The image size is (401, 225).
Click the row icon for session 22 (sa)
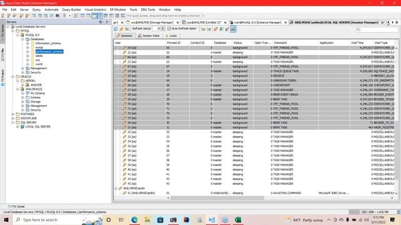125,52
